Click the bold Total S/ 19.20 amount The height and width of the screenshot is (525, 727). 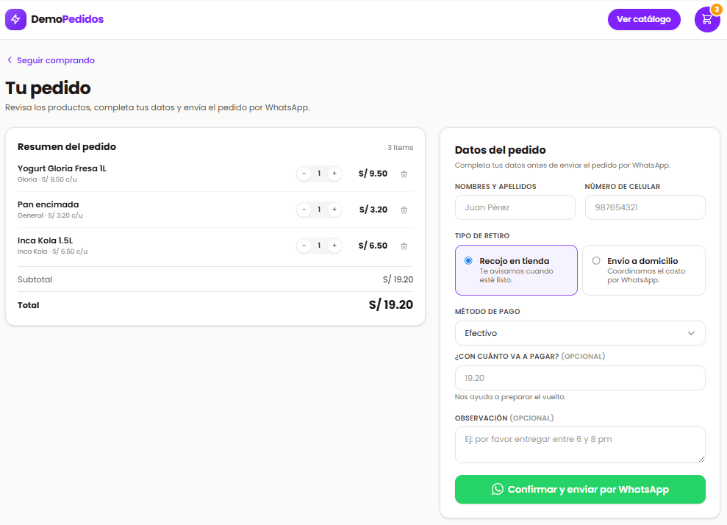click(391, 304)
